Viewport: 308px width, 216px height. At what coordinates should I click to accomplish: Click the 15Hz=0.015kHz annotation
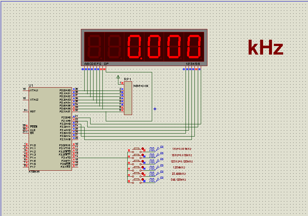[x=182, y=155]
